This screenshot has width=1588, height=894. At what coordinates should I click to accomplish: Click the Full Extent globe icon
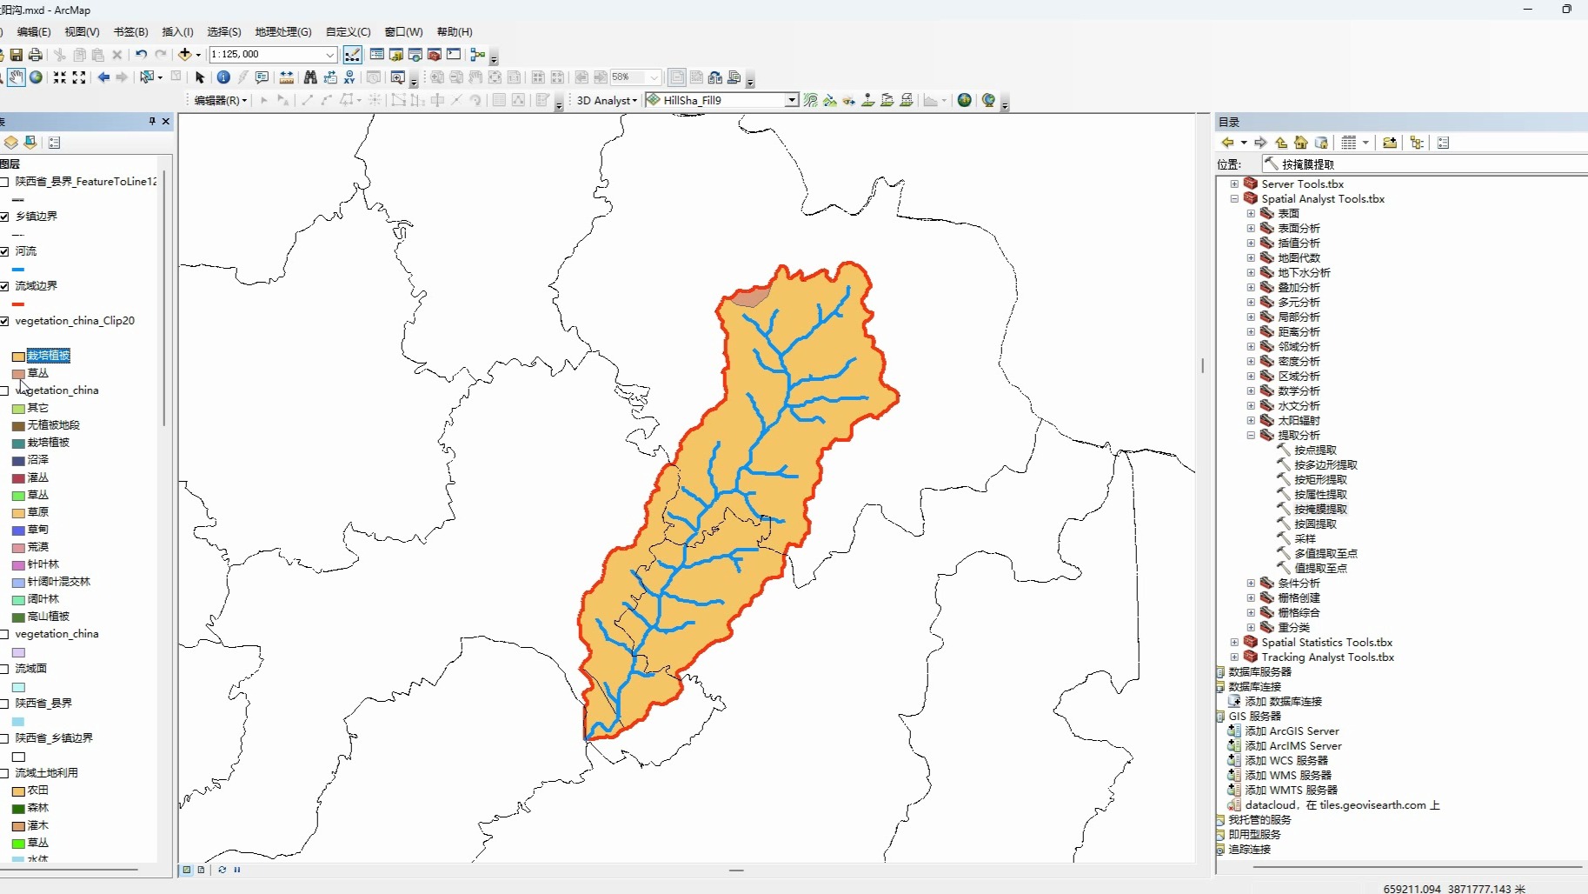pos(35,77)
